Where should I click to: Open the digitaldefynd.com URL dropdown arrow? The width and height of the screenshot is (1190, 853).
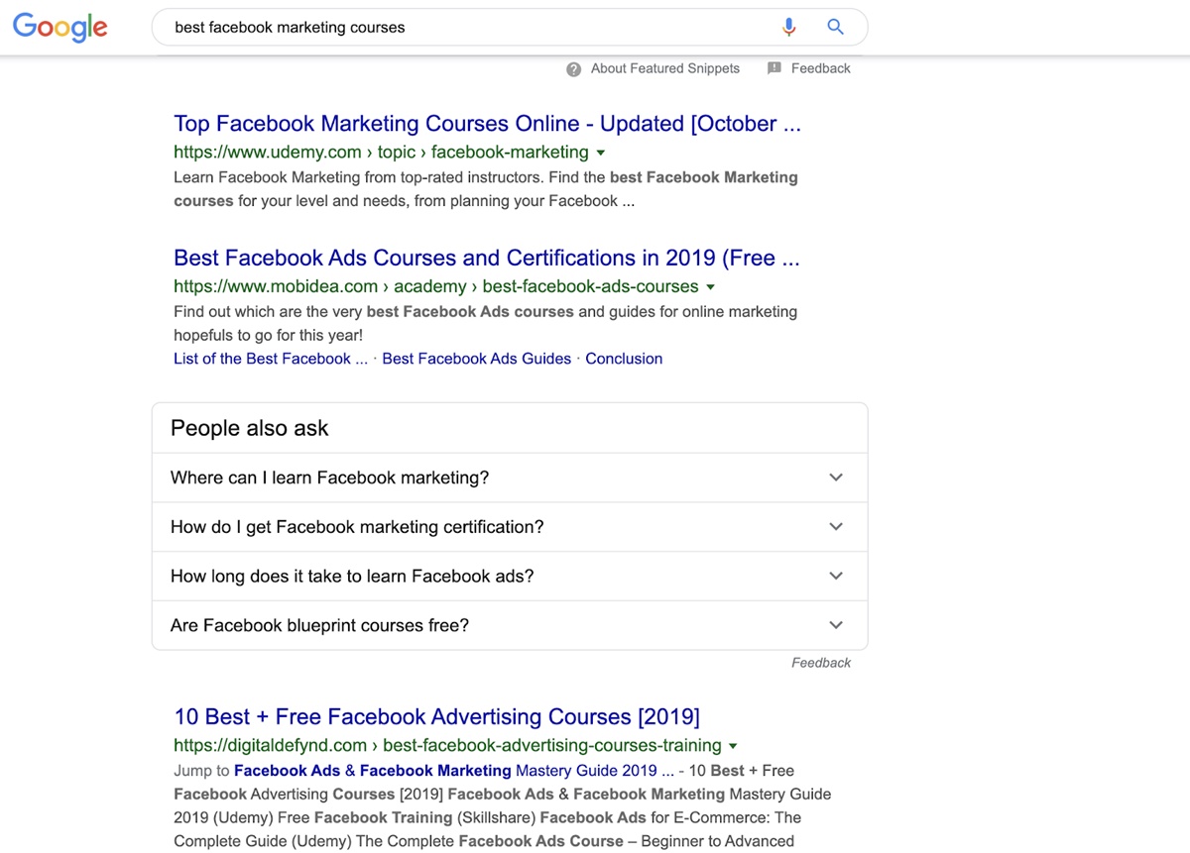pos(733,746)
